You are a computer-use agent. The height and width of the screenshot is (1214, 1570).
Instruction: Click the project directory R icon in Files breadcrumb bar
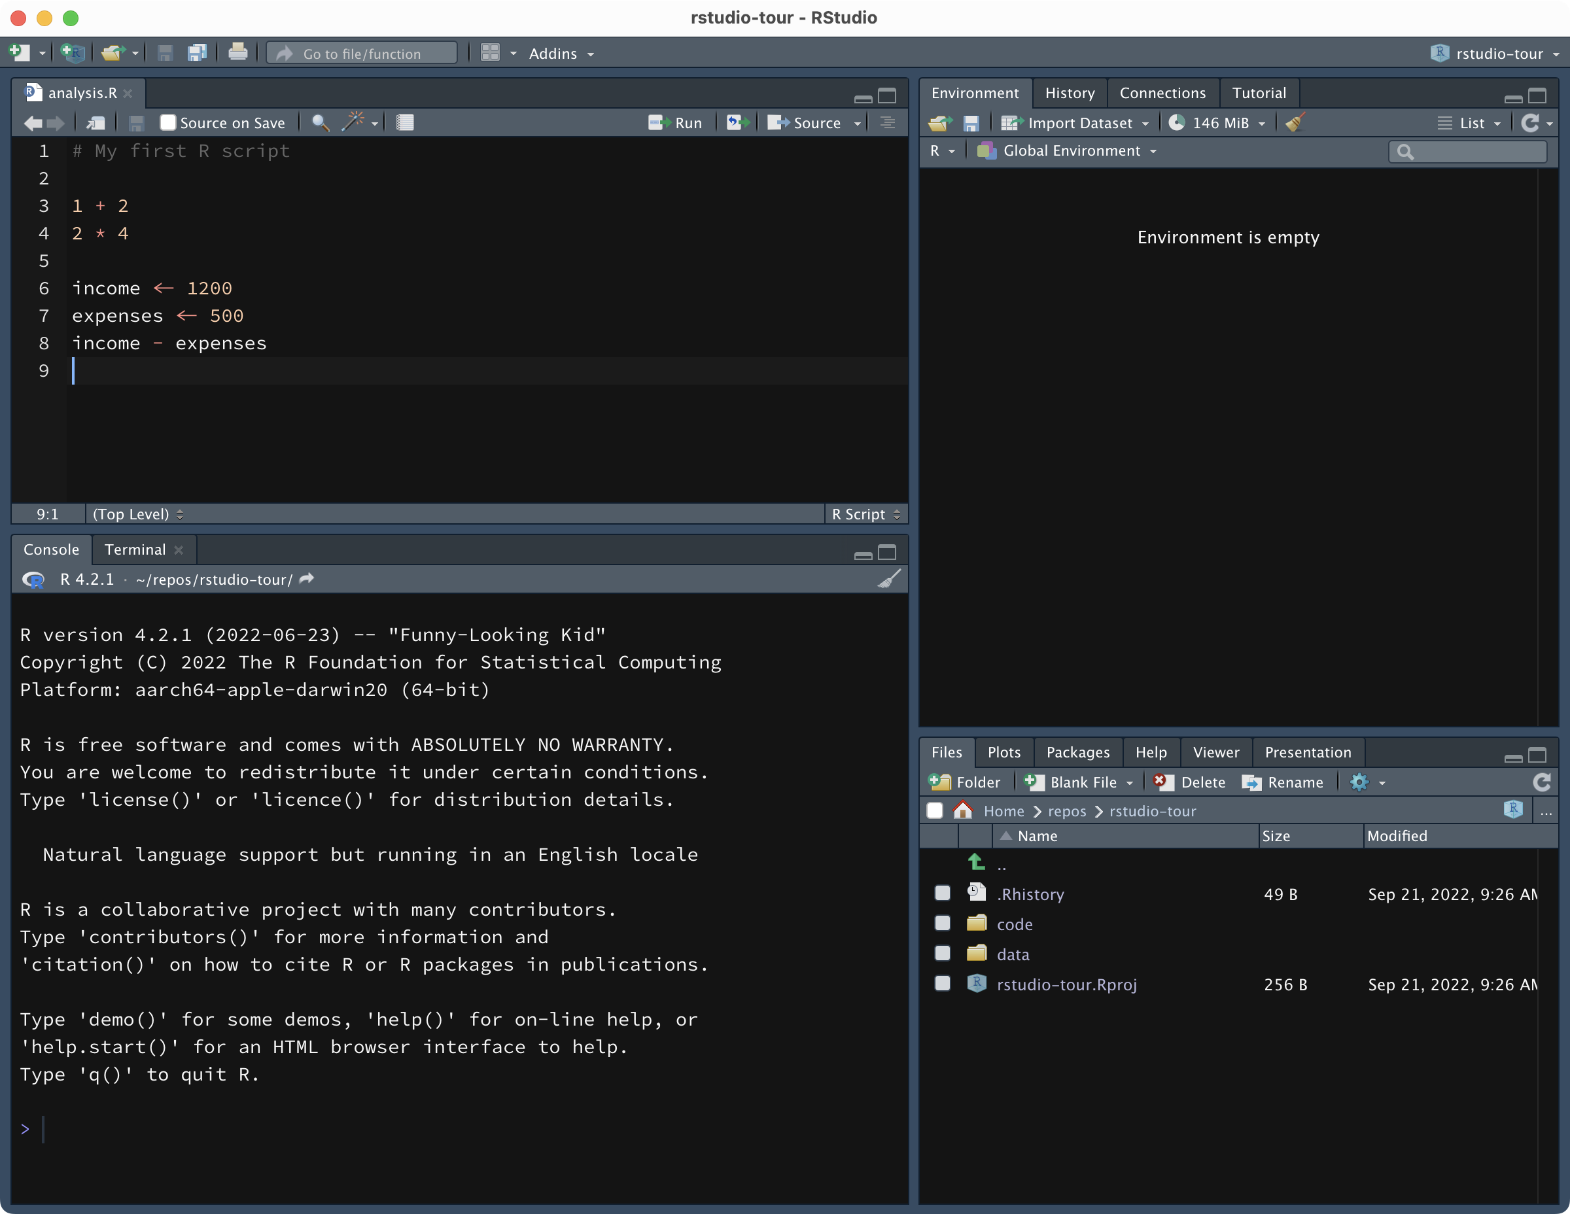click(1513, 810)
